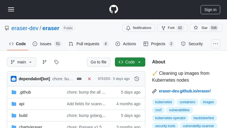The width and height of the screenshot is (227, 128).
Task: Open commit history clock icon
Action: [x=137, y=79]
